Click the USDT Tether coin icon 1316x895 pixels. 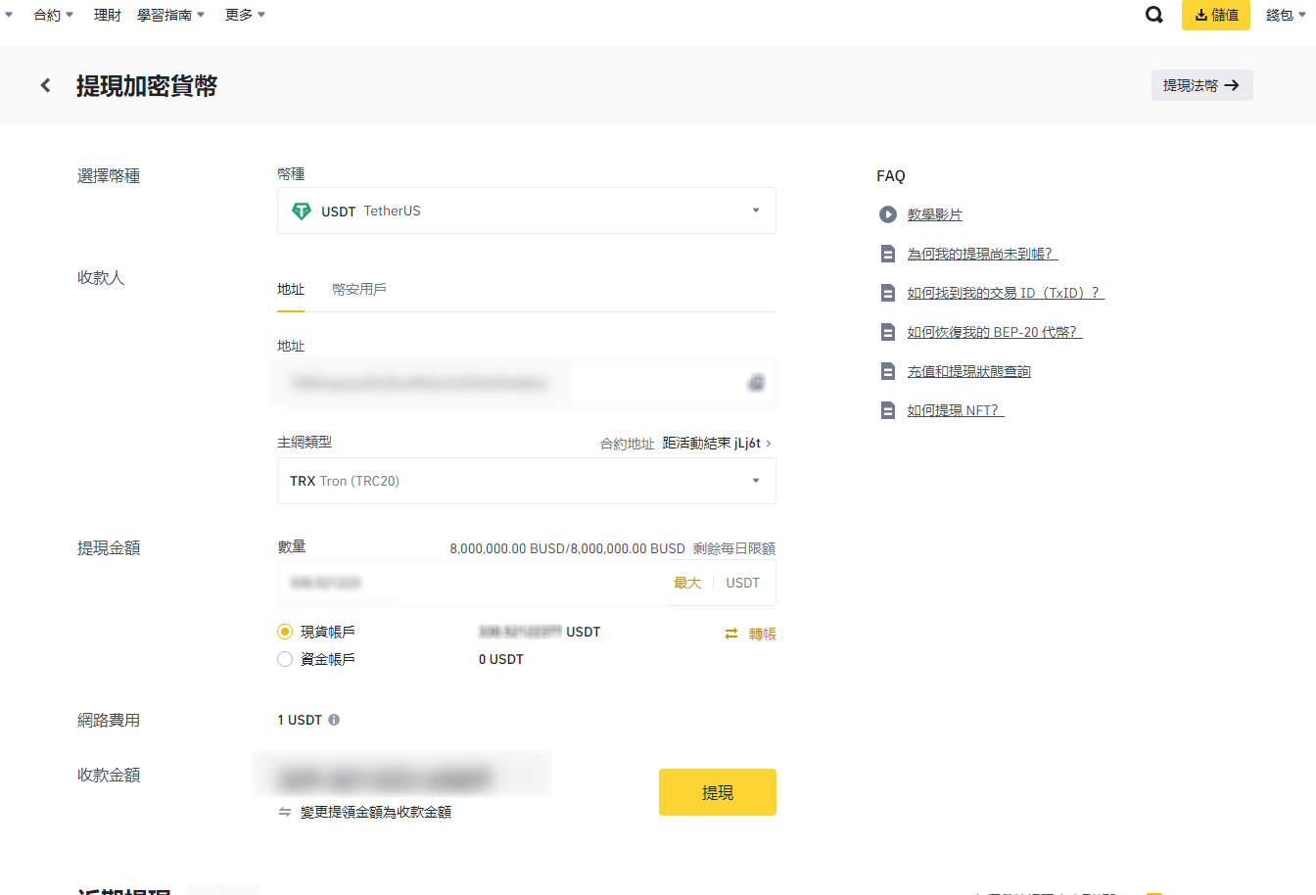click(x=302, y=211)
